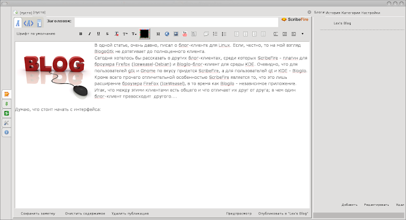Viewport: 406px width, 220px height.
Task: Insert a blockquote with the speech bubble icon
Action: pyautogui.click(x=206, y=34)
